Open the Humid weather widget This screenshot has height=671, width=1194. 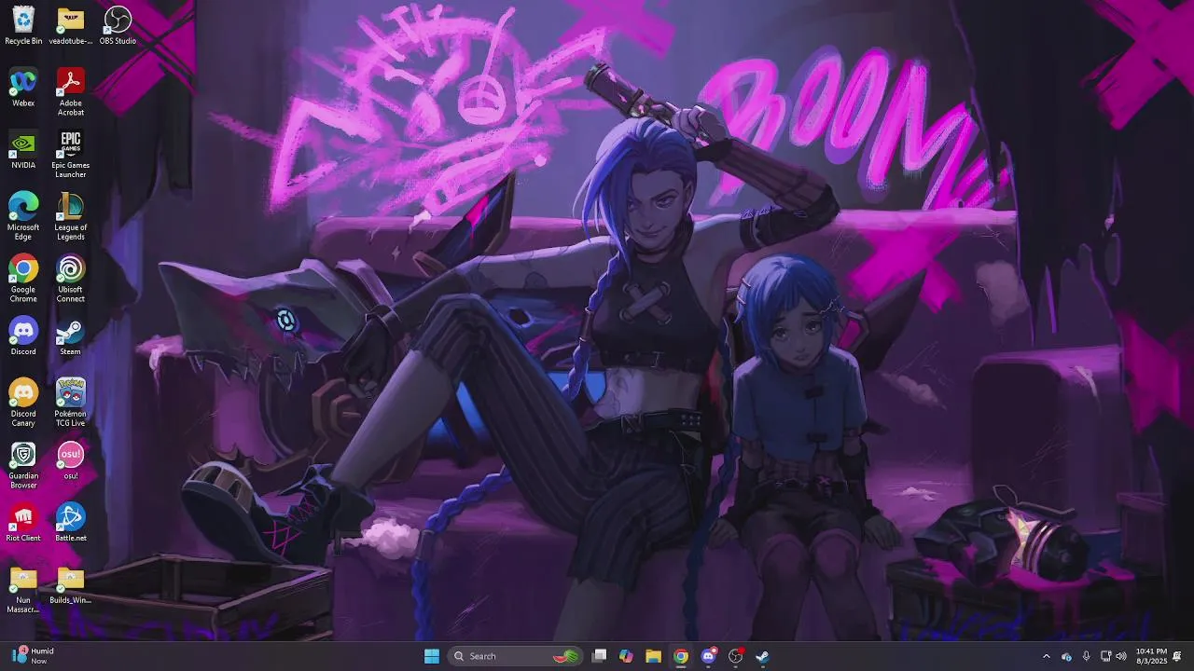[x=33, y=656]
